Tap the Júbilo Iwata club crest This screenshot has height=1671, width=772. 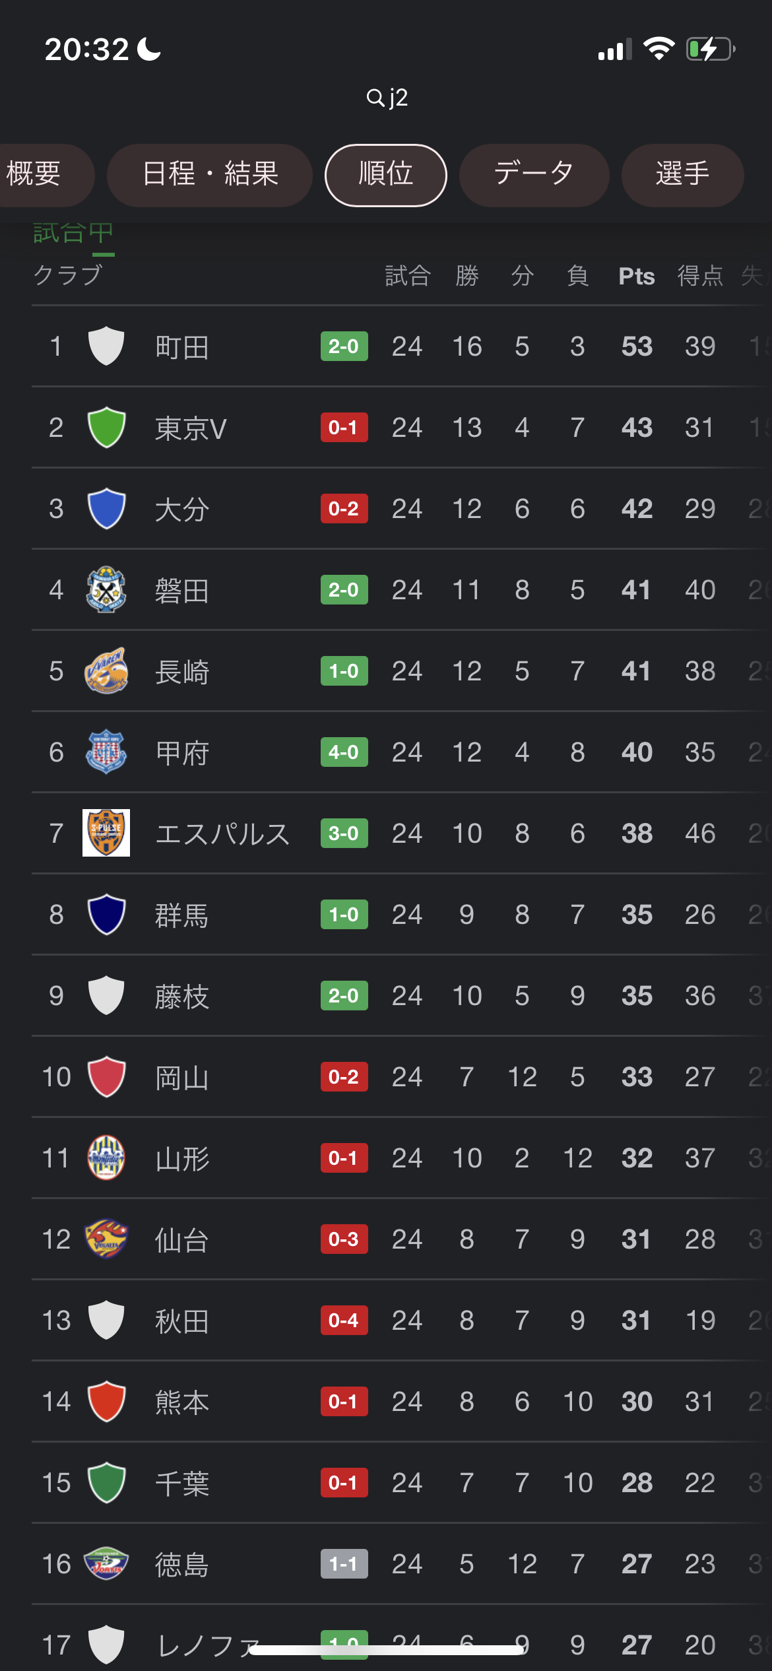coord(106,589)
